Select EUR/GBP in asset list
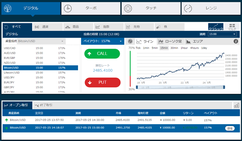Image resolution: width=242 pixels, height=141 pixels. pyautogui.click(x=41, y=58)
